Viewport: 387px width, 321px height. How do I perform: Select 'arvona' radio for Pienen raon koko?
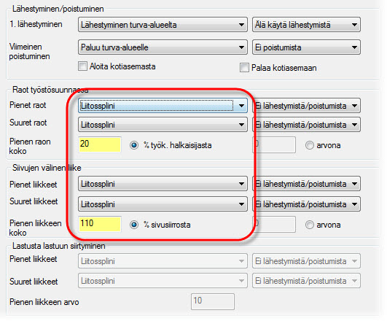click(310, 145)
